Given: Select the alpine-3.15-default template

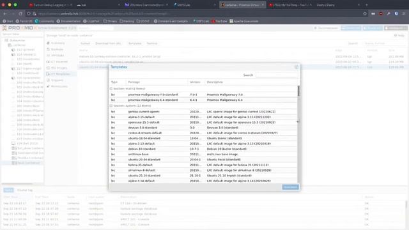Looking at the screenshot, I should (x=203, y=117).
